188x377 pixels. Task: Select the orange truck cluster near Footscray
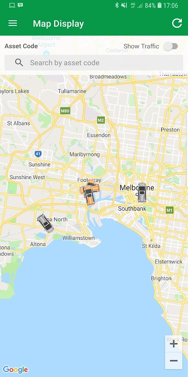coord(89,192)
